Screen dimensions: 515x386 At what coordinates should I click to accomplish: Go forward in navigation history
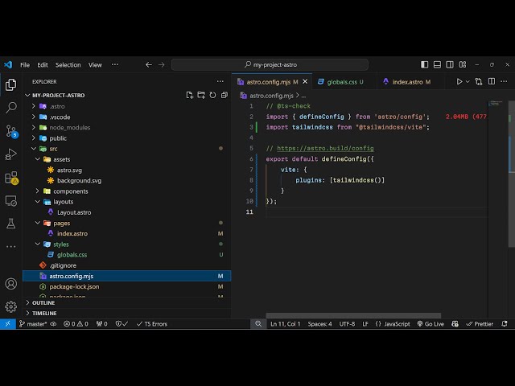pos(161,64)
